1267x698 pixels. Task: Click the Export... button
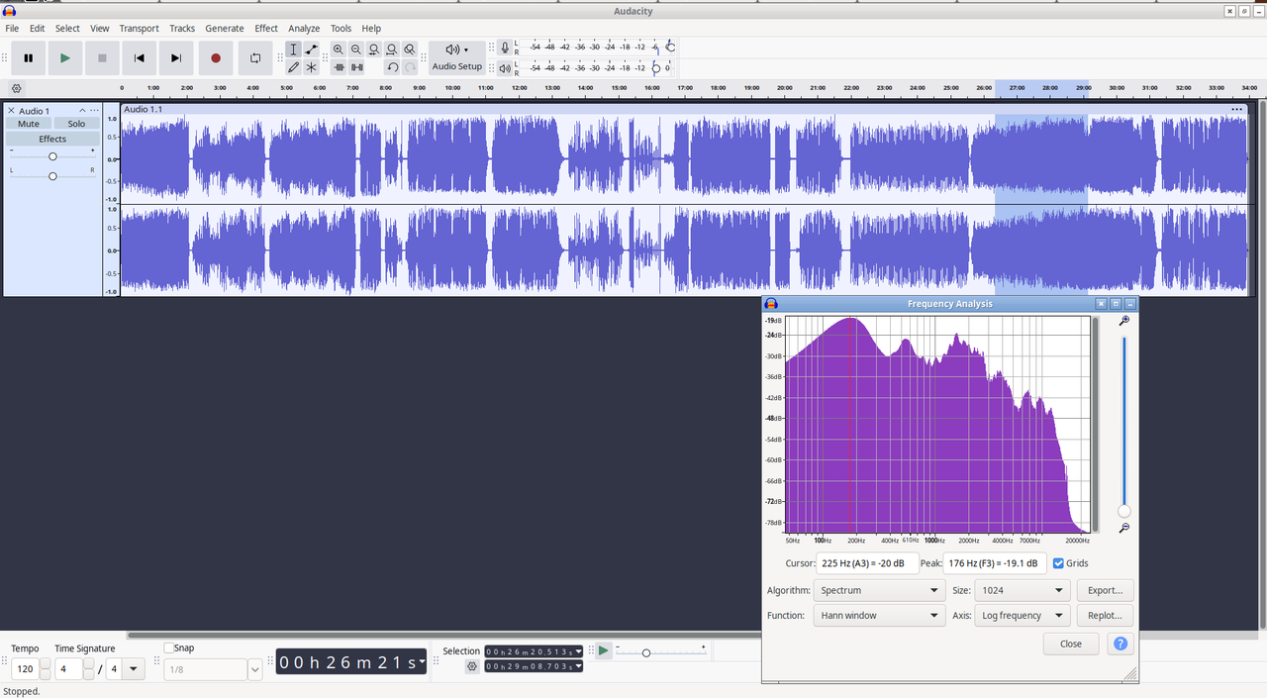1105,590
